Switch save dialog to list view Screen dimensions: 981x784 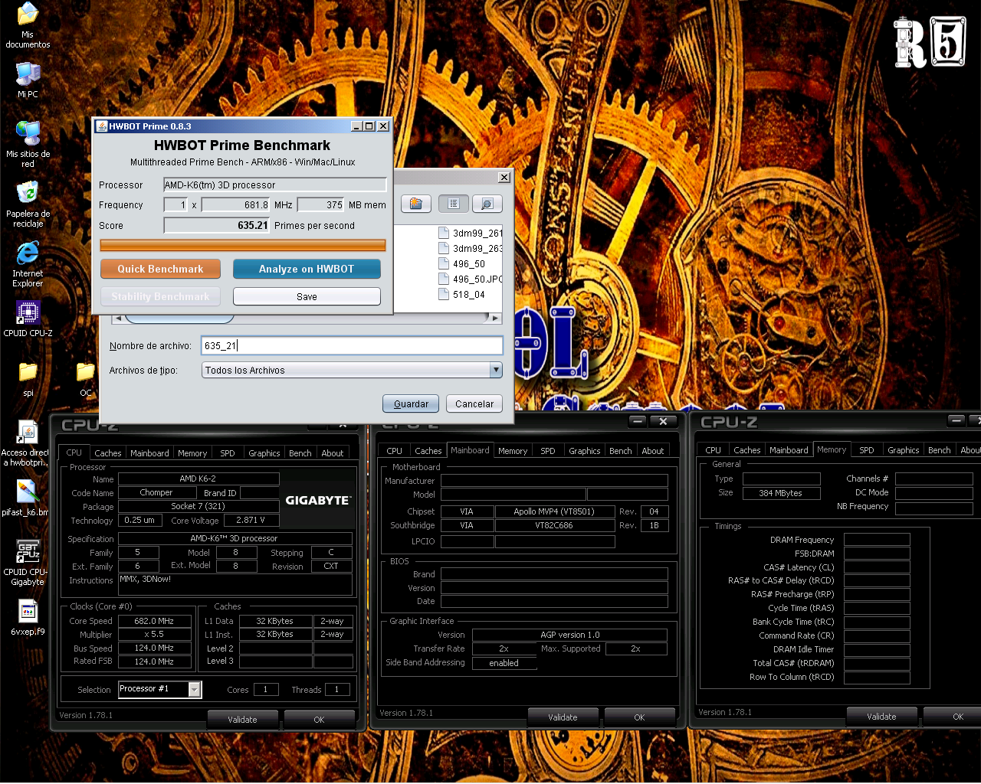pos(454,204)
